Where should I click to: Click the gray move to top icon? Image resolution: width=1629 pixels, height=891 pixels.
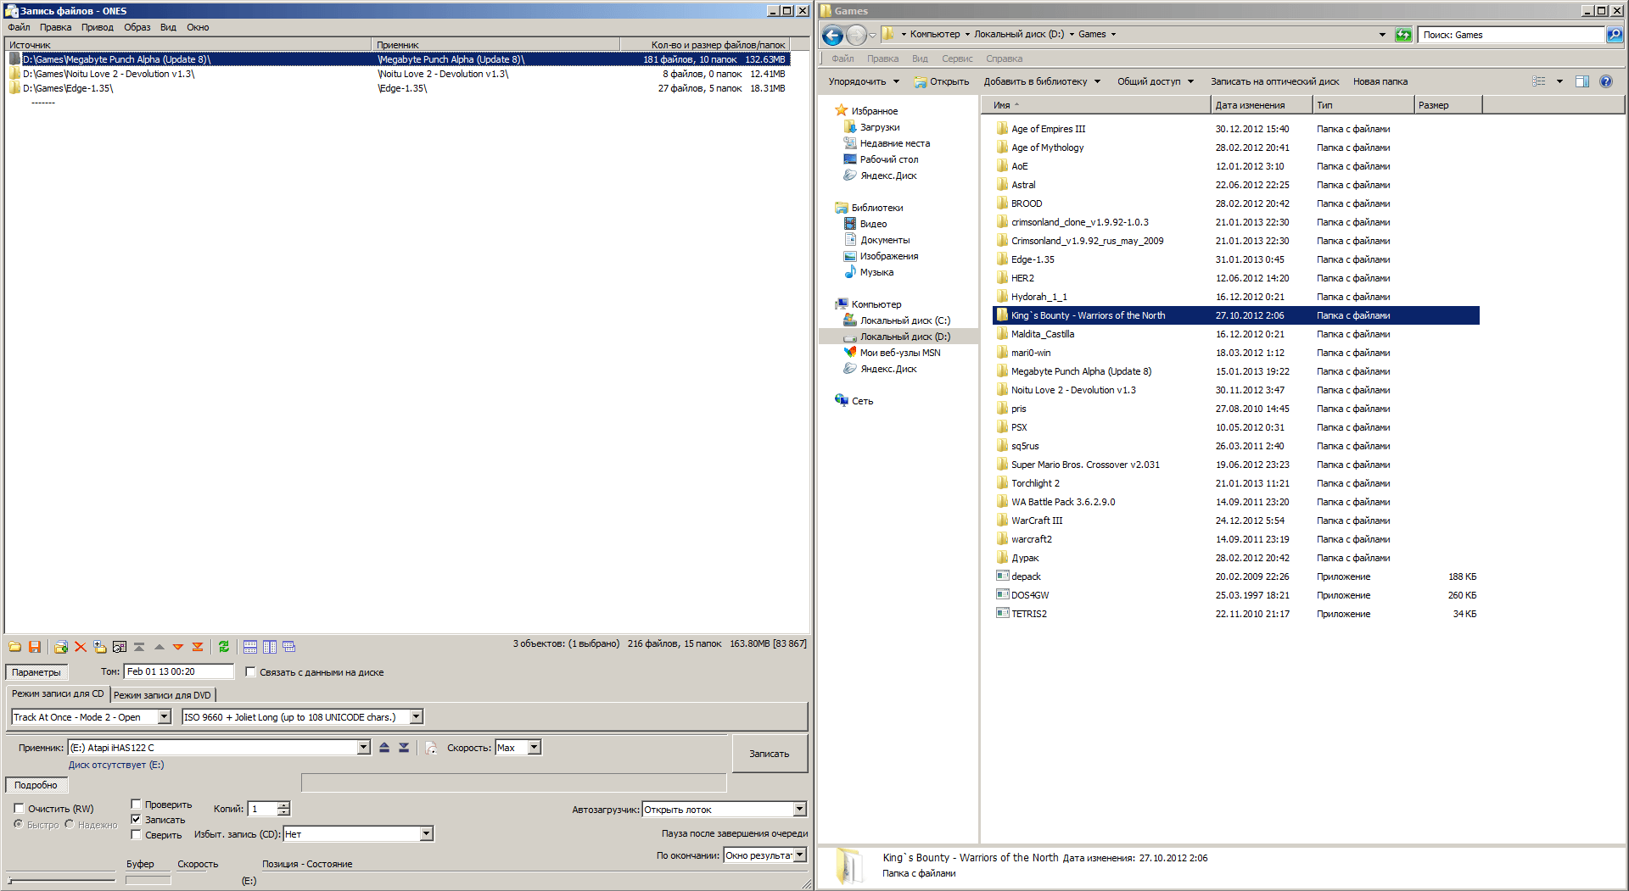139,647
